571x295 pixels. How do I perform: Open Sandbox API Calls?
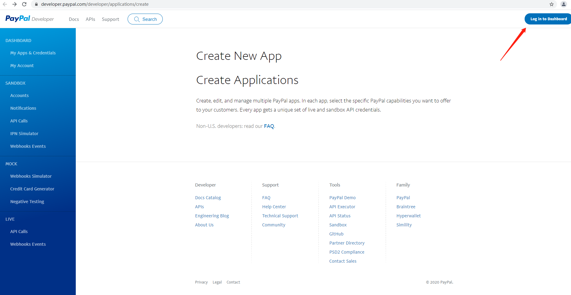[x=19, y=121]
